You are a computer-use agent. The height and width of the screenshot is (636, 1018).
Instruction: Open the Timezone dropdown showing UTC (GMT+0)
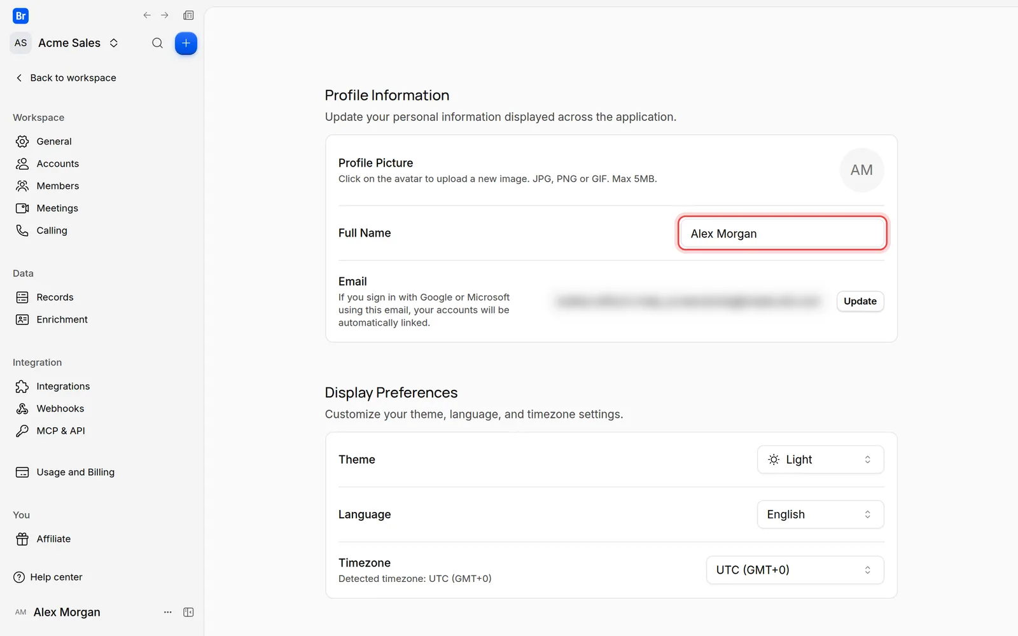click(795, 570)
